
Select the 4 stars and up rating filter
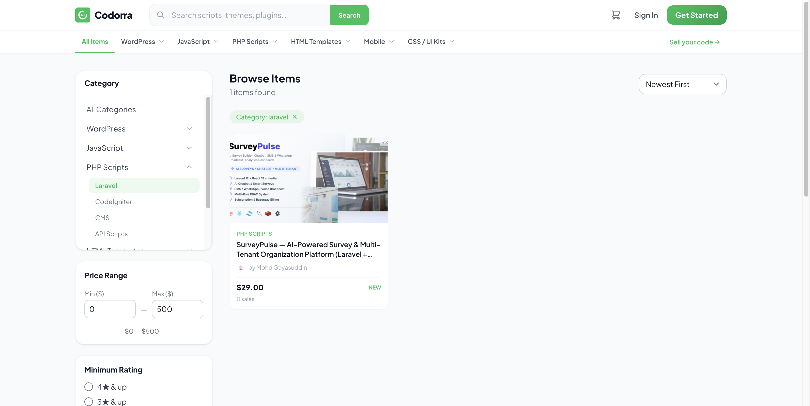[88, 386]
